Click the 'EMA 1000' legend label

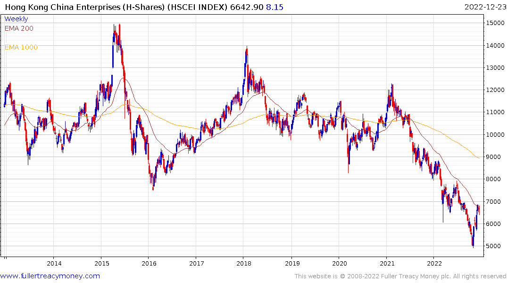tap(21, 47)
